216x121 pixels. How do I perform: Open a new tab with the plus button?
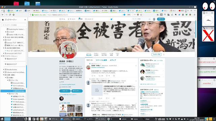point(191,10)
